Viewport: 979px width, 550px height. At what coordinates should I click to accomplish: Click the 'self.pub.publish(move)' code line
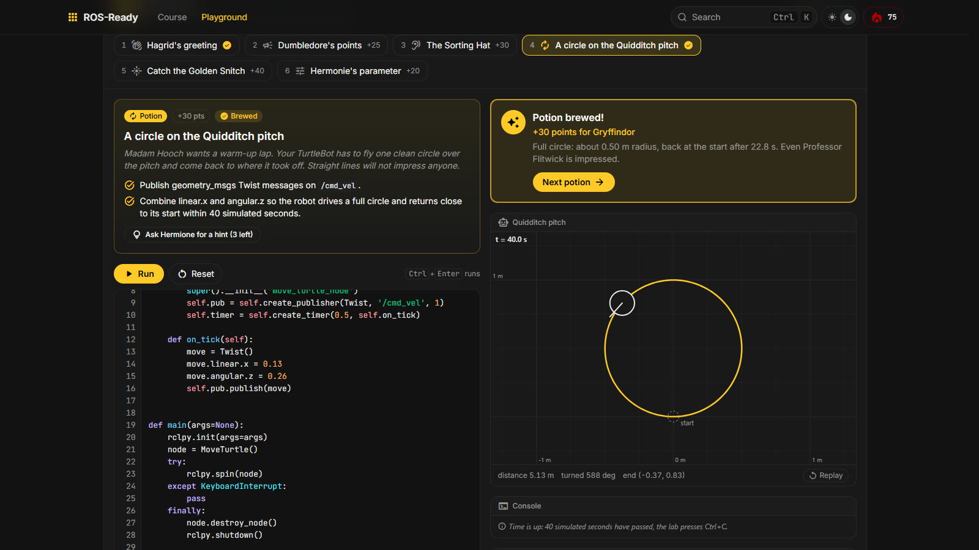[x=239, y=389]
